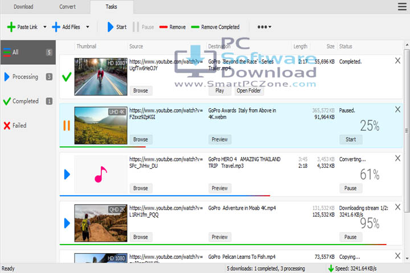Click the toolbar Pause button

click(143, 27)
